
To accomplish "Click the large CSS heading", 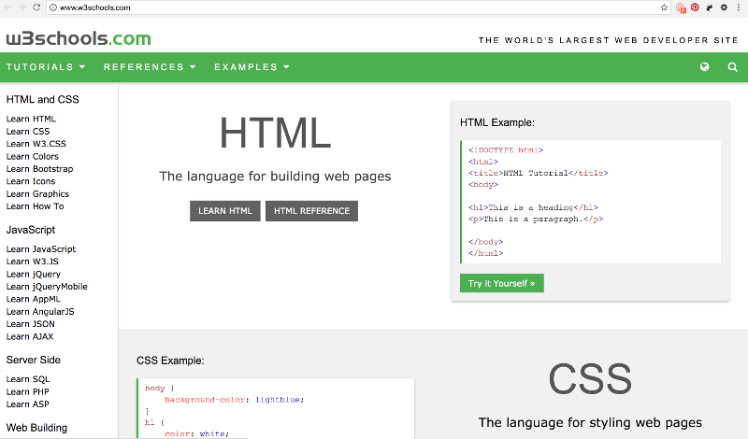I will point(590,379).
